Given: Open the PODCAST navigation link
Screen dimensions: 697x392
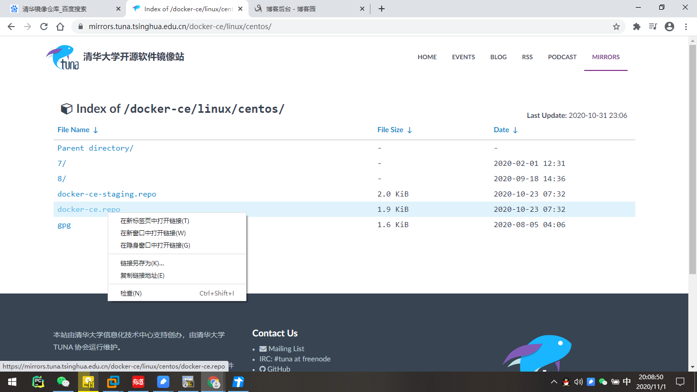Looking at the screenshot, I should click(x=562, y=57).
